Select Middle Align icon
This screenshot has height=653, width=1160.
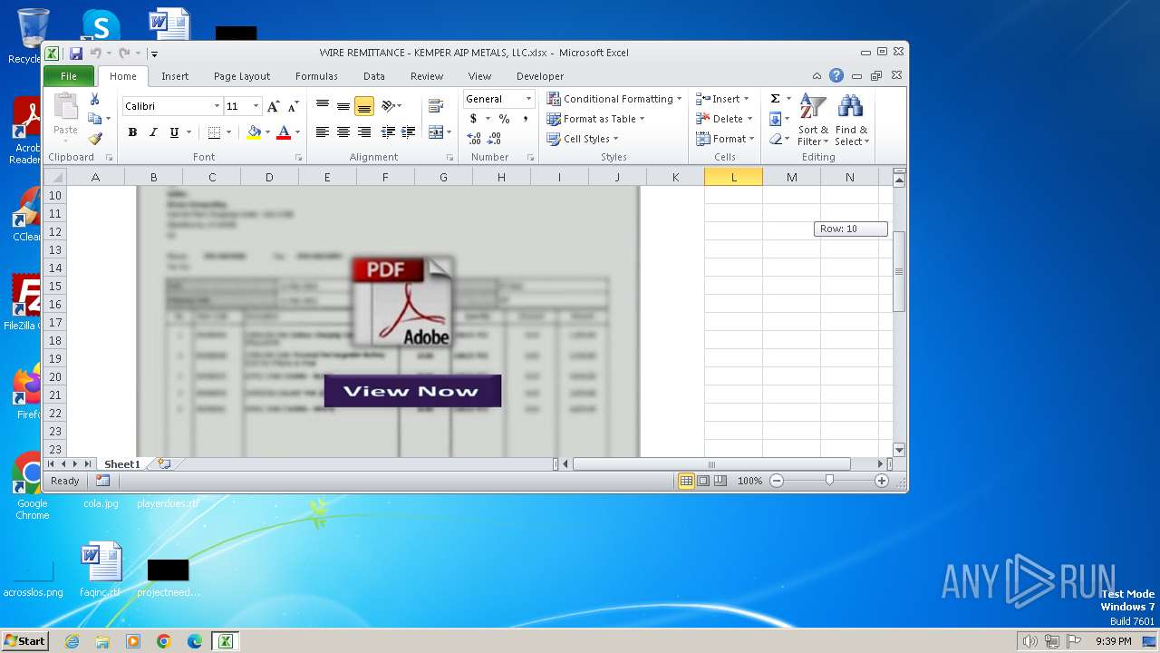coord(343,106)
